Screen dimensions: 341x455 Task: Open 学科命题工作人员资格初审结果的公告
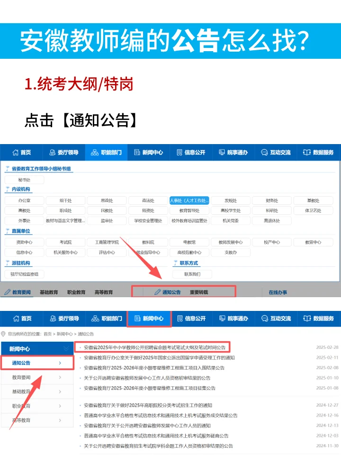click(x=158, y=446)
